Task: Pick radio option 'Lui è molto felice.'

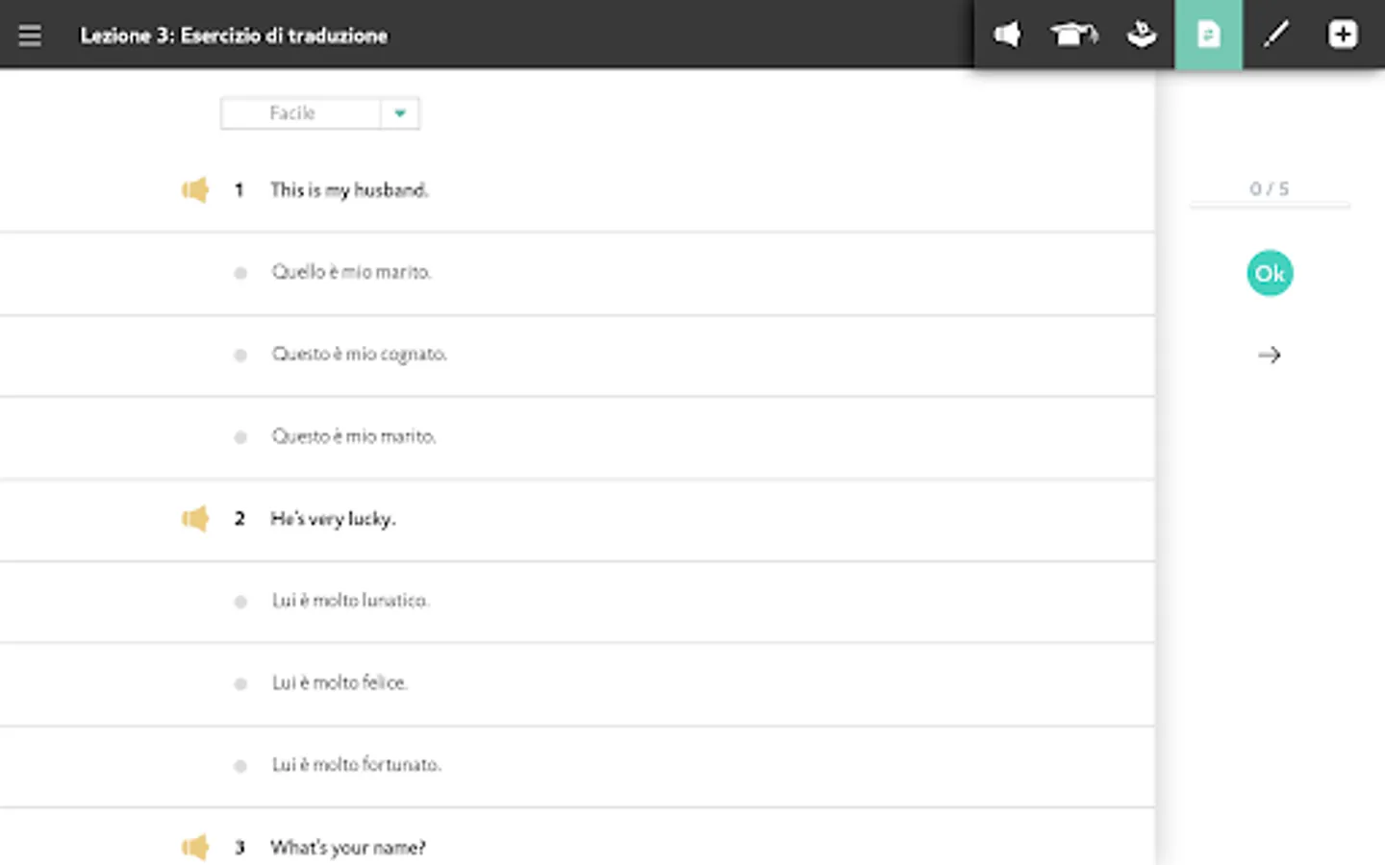Action: 240,683
